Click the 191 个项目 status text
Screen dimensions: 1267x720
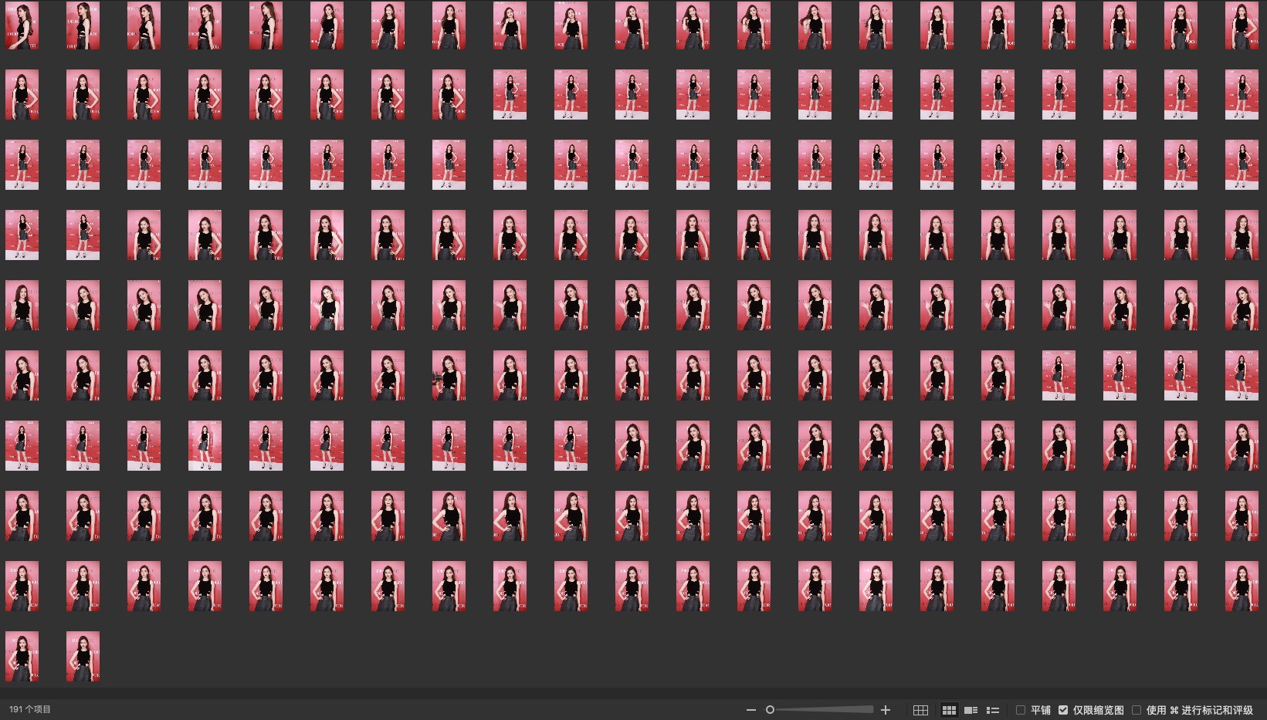point(30,709)
